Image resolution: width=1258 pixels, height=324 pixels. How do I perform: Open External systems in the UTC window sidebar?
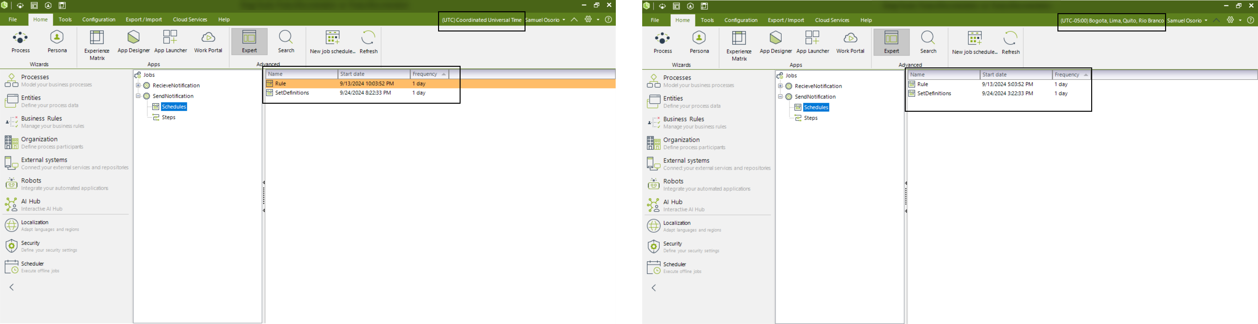coord(66,163)
